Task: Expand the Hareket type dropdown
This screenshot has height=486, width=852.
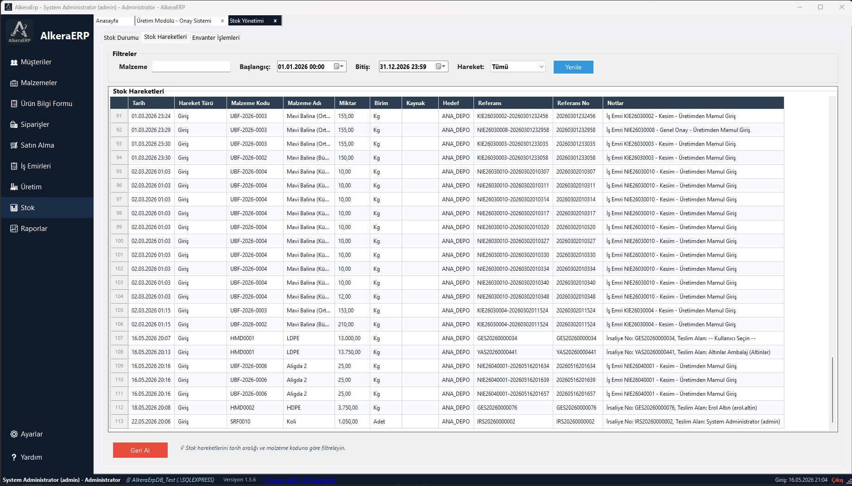Action: [541, 67]
